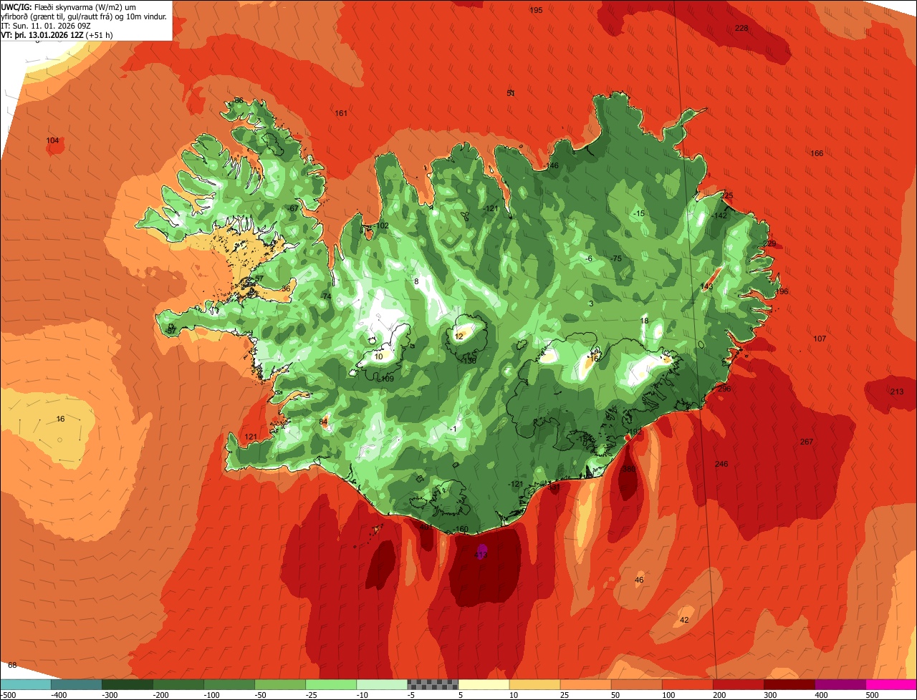Click the caption line ending '10m vindur.'
The width and height of the screenshot is (917, 700).
pyautogui.click(x=84, y=16)
